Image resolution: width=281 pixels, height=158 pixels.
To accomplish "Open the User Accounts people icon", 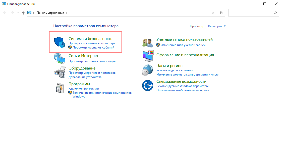I will pyautogui.click(x=148, y=43).
